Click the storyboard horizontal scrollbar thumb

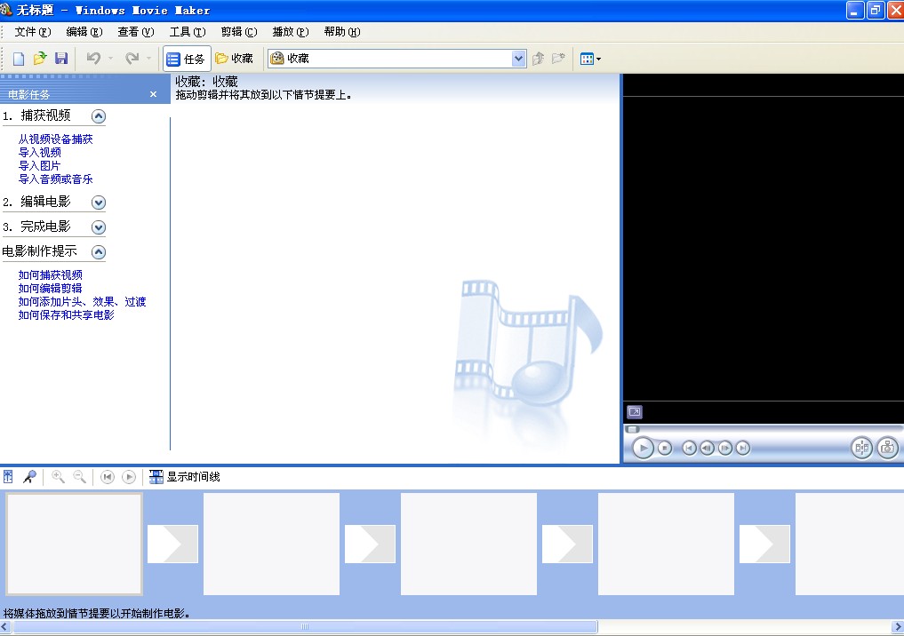(x=305, y=627)
